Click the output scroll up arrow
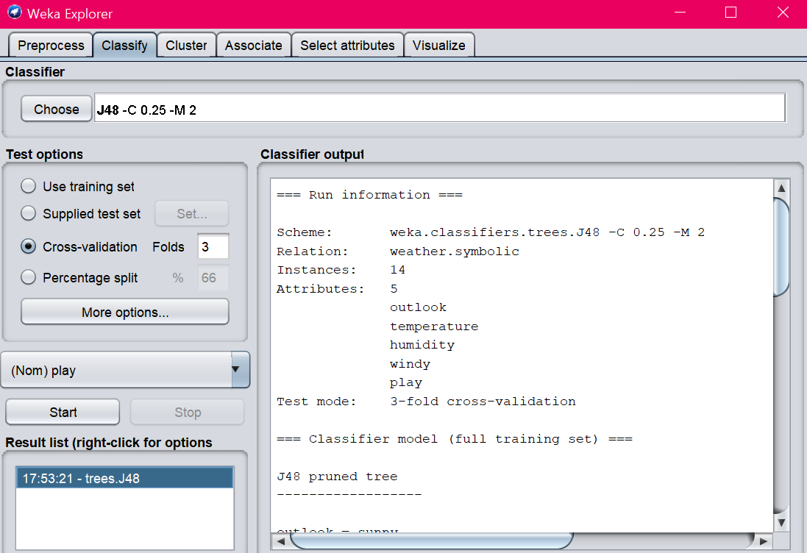The image size is (807, 553). coord(781,188)
